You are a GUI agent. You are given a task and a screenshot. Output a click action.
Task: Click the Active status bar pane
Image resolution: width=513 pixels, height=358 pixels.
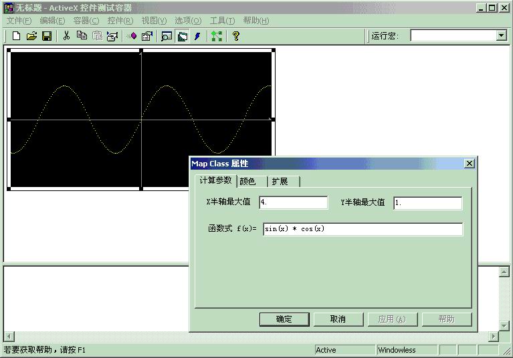[344, 350]
